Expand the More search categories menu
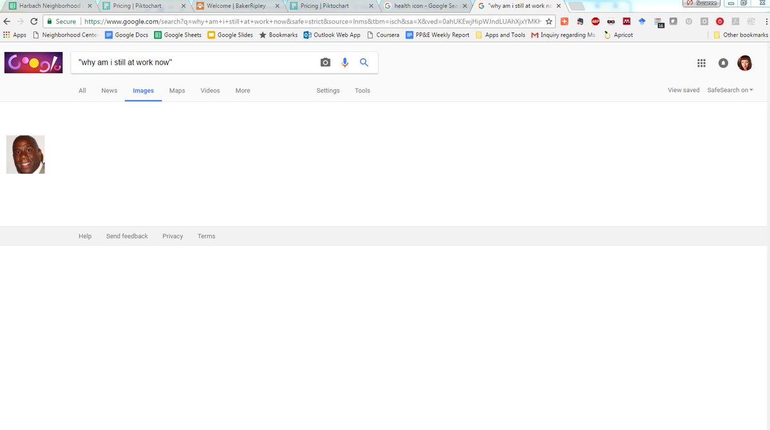 [x=243, y=90]
